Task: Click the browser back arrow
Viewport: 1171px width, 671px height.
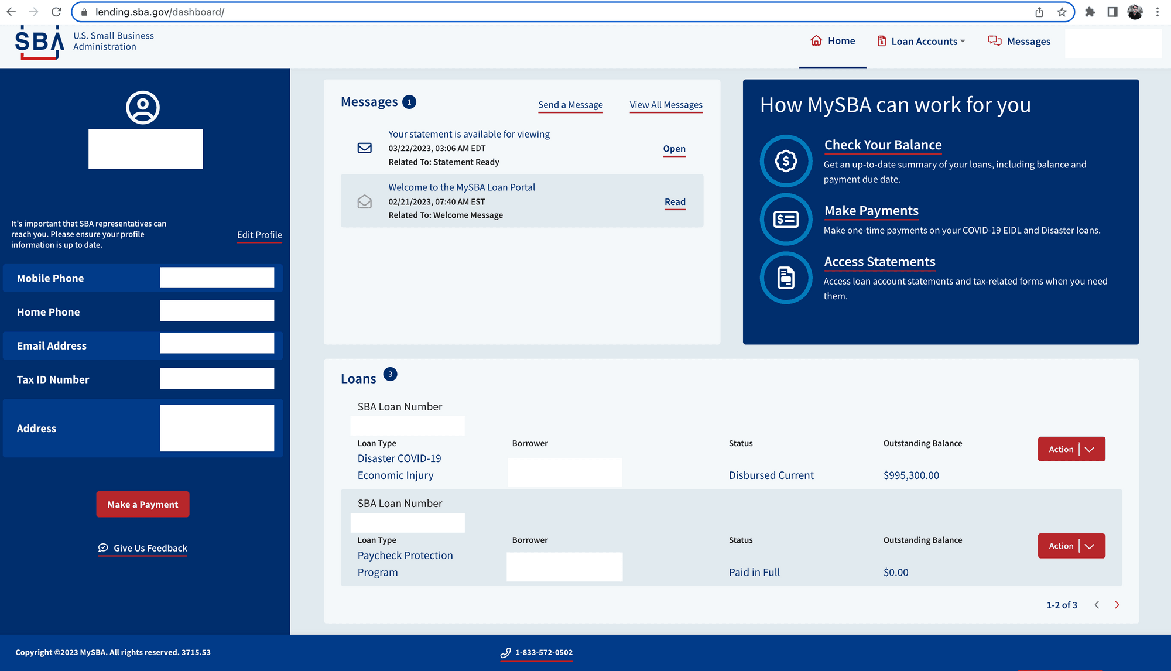Action: click(11, 12)
